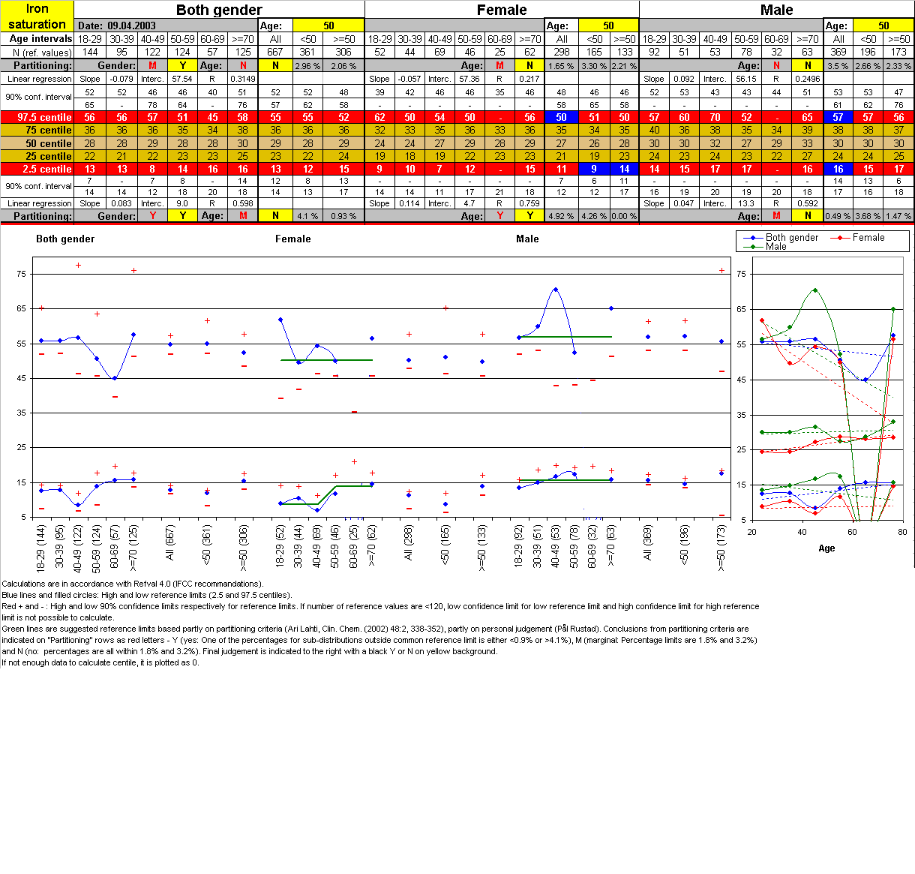Click the 0.00 % partitioning cell
Screen dimensions: 915x874
(x=624, y=216)
